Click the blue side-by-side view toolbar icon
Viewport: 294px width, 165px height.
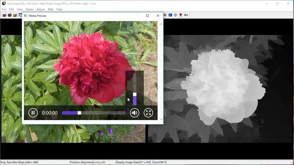[x=170, y=15]
